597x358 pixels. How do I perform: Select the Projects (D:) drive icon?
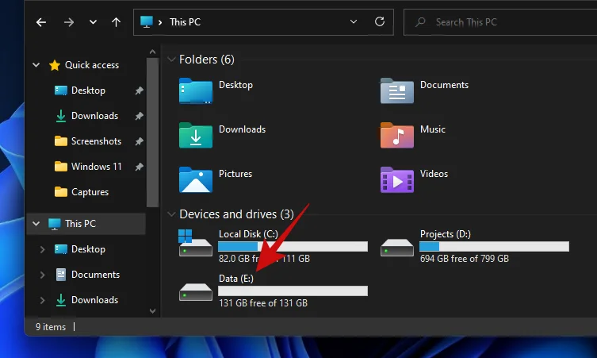coord(396,248)
